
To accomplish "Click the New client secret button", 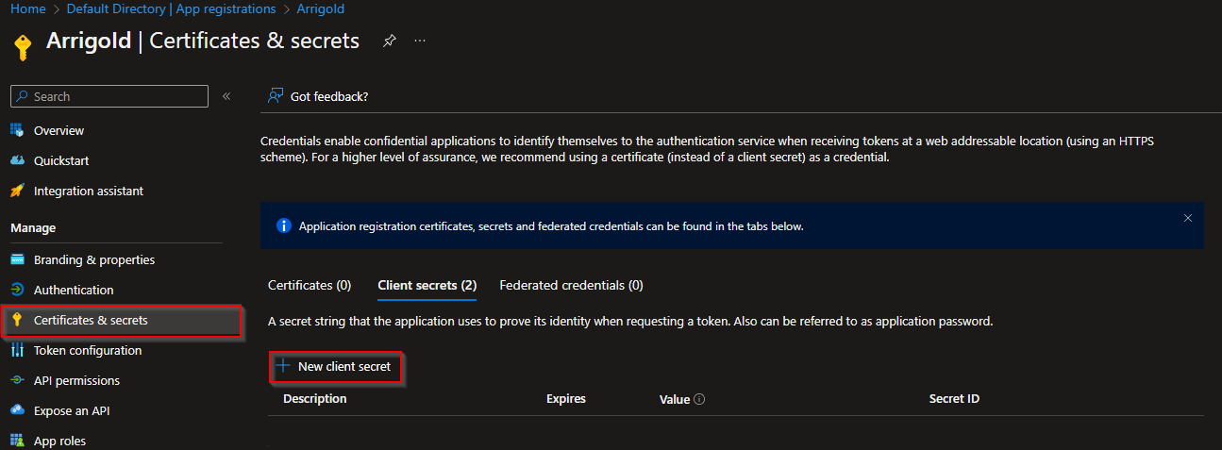I will click(336, 366).
